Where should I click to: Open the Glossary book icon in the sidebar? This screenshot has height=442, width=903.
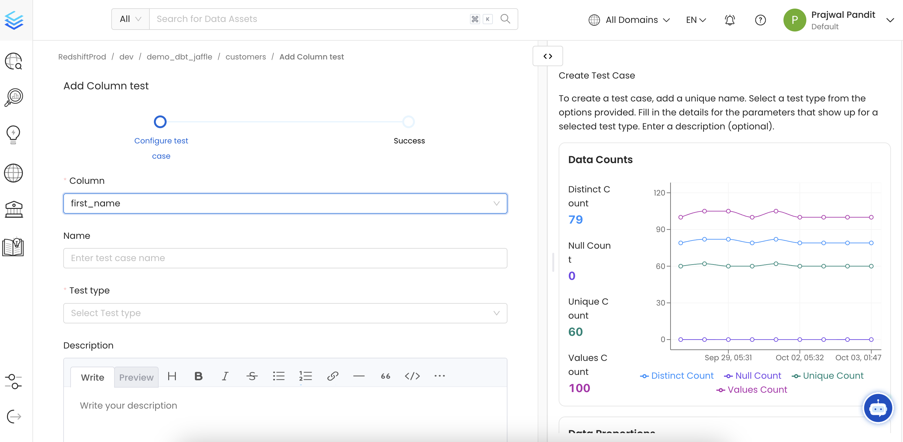(13, 247)
